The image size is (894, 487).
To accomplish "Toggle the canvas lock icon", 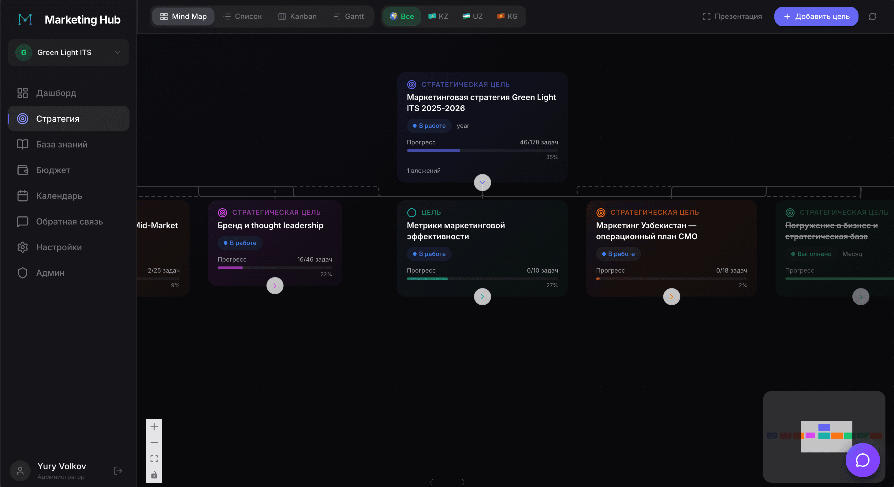I will 154,475.
